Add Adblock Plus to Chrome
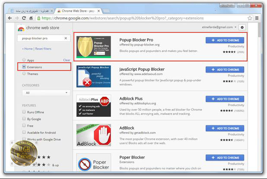 (225, 99)
